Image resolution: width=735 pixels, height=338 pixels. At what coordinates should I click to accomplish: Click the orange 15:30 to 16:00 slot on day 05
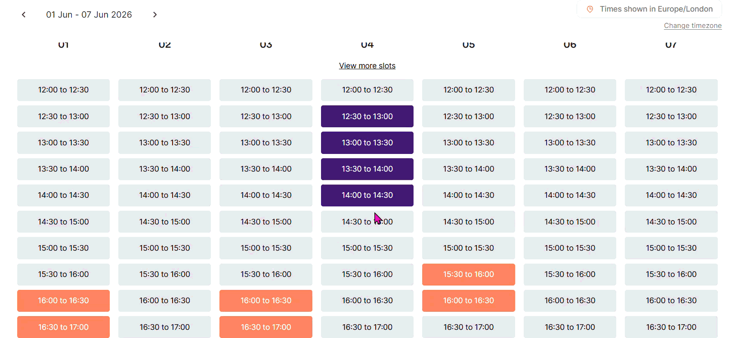(468, 274)
